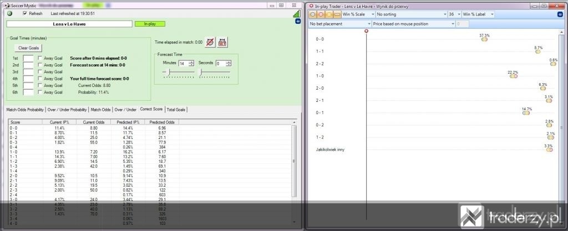Click the 2 - 2 marker at 0.6%
The width and height of the screenshot is (568, 231).
pos(553,64)
